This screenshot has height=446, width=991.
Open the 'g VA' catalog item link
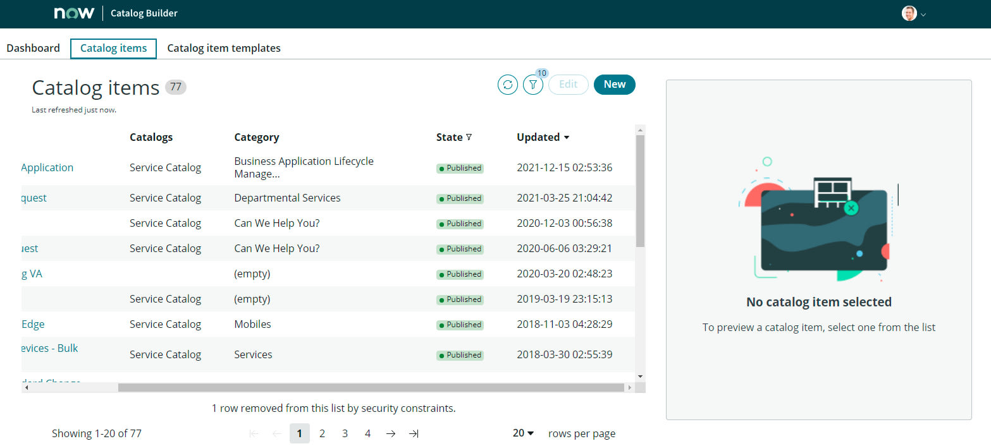[x=32, y=274]
